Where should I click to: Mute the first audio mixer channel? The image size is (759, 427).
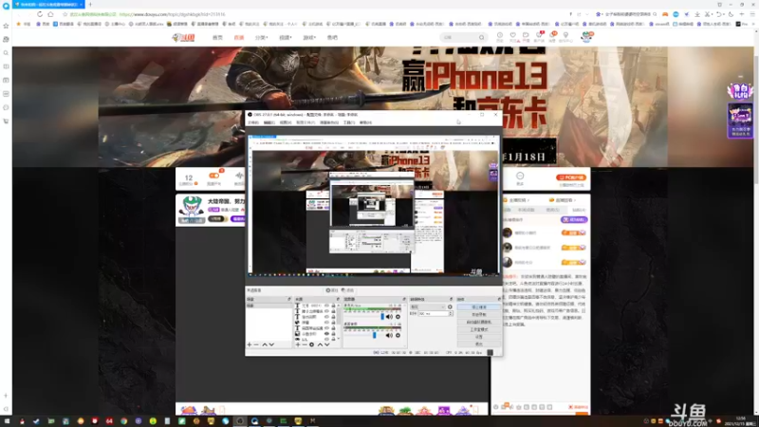pyautogui.click(x=389, y=317)
